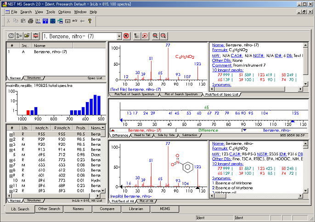Viewport: 315px width, 222px height.
Task: Select hit 10 with Match 596
Action: click(x=54, y=180)
